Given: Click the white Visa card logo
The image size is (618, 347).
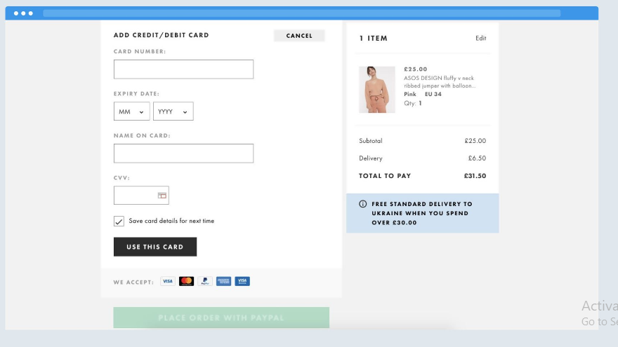Looking at the screenshot, I should click(168, 281).
